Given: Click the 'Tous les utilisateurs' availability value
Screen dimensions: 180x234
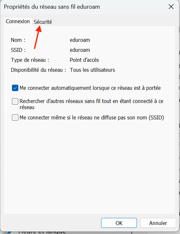Looking at the screenshot, I should tap(92, 70).
